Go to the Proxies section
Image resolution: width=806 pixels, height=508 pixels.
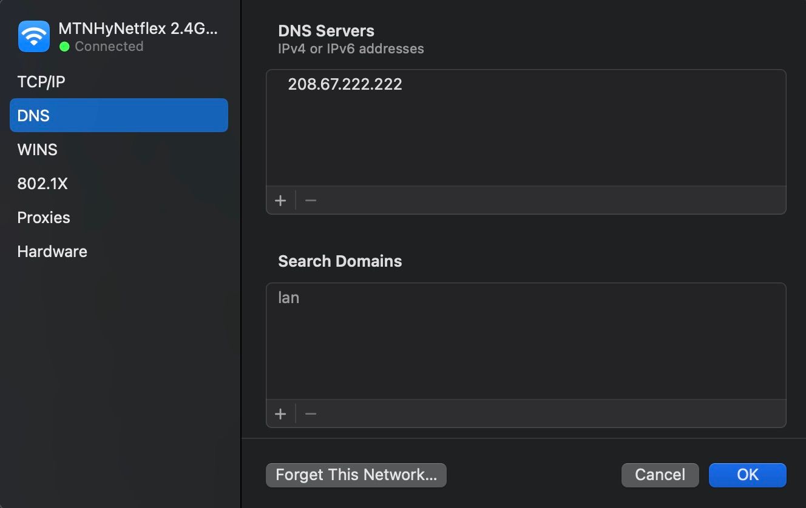(44, 218)
